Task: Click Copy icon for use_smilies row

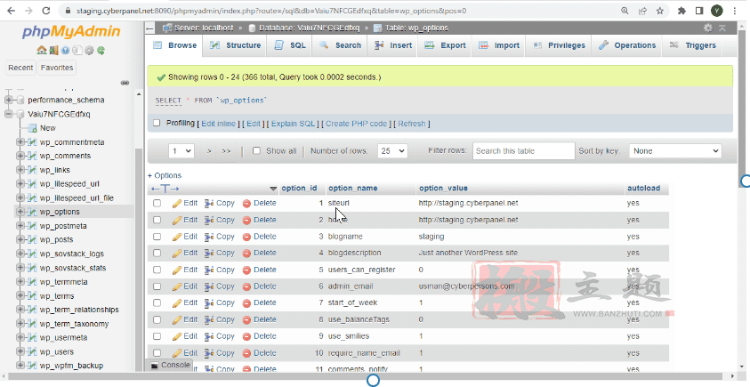Action: [209, 336]
